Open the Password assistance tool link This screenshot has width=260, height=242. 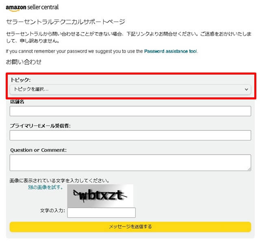tap(171, 51)
